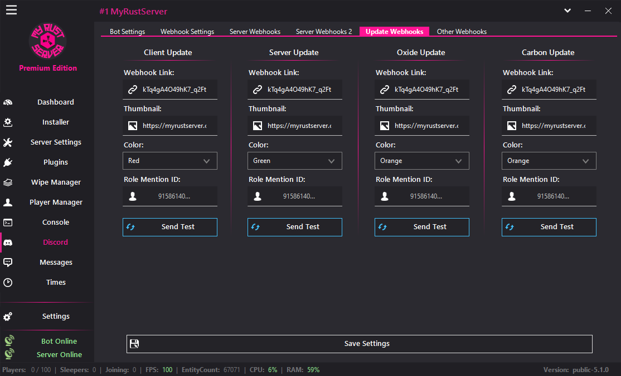Click the Server Online status text
621x376 pixels.
(59, 355)
